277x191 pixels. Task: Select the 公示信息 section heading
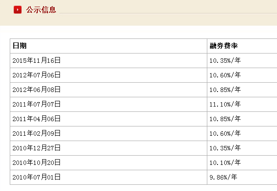pos(41,10)
